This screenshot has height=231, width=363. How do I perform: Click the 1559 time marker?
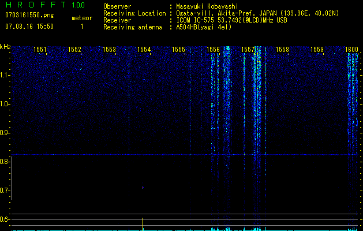(317, 49)
